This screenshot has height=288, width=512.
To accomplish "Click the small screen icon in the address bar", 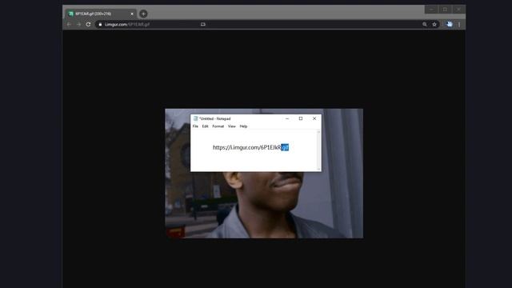I will tap(202, 24).
